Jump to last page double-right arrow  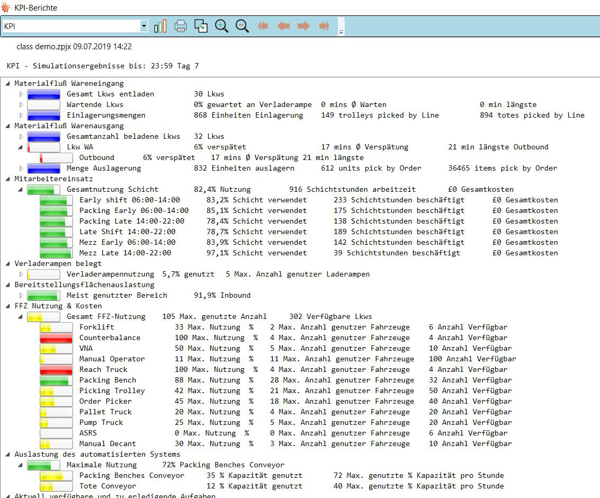click(324, 26)
